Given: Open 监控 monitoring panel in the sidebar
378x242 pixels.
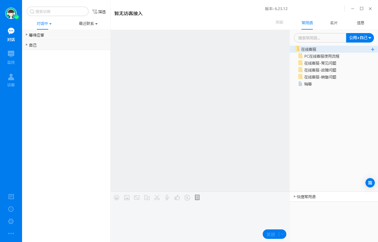Looking at the screenshot, I should pos(11,57).
